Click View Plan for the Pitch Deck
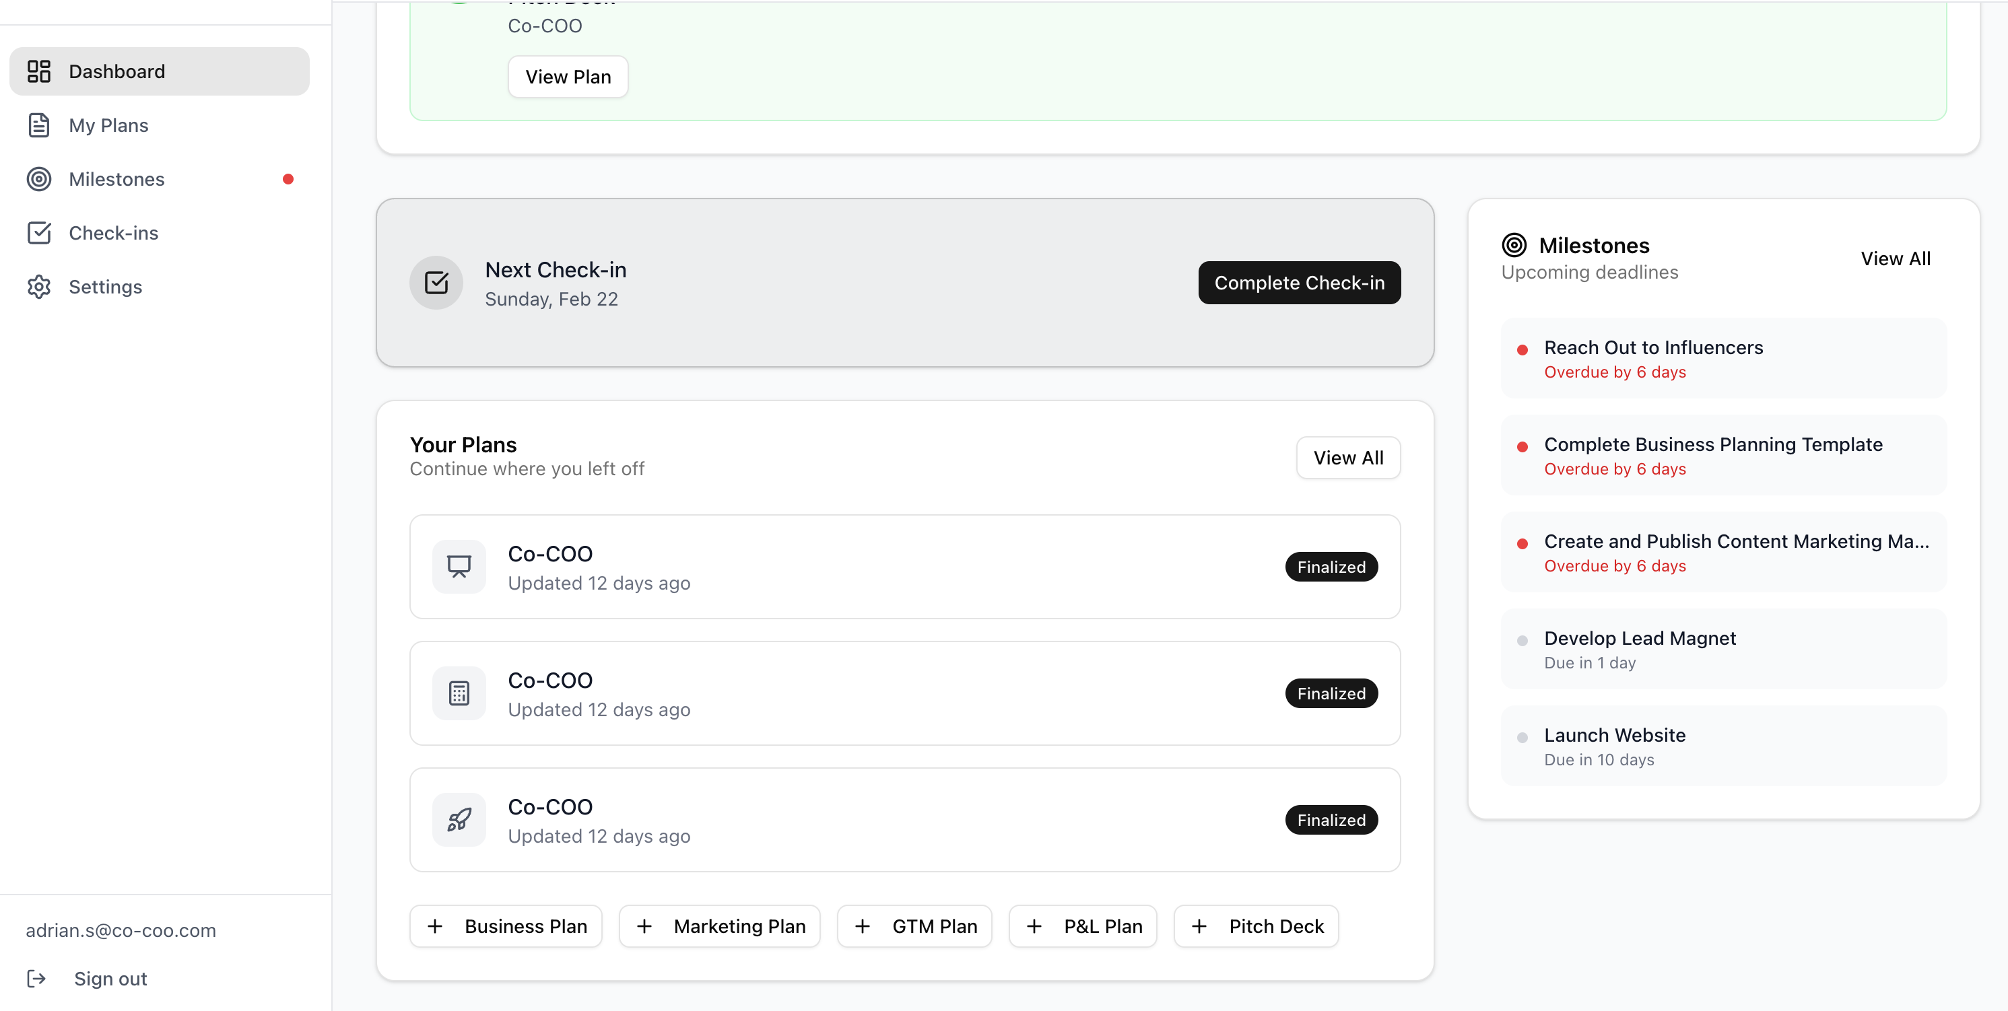Viewport: 2008px width, 1011px height. pyautogui.click(x=568, y=76)
